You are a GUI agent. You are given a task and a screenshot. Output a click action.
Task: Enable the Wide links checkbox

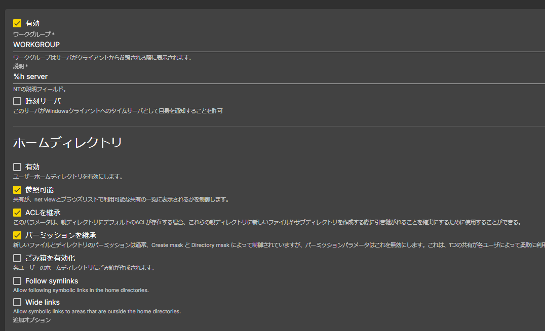click(17, 302)
